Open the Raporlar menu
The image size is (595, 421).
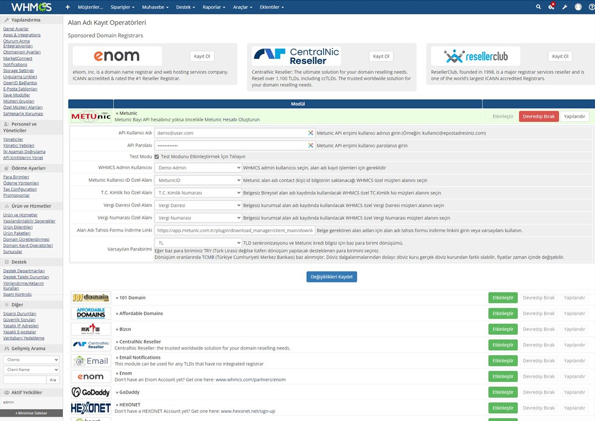214,7
